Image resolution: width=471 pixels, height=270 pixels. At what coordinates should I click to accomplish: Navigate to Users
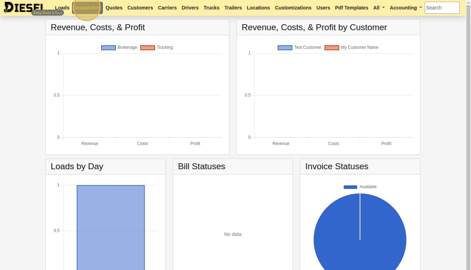(323, 8)
